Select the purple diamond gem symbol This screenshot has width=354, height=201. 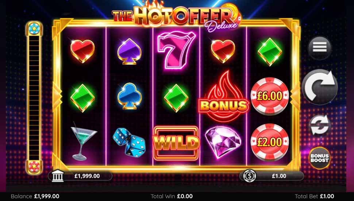[x=223, y=142]
